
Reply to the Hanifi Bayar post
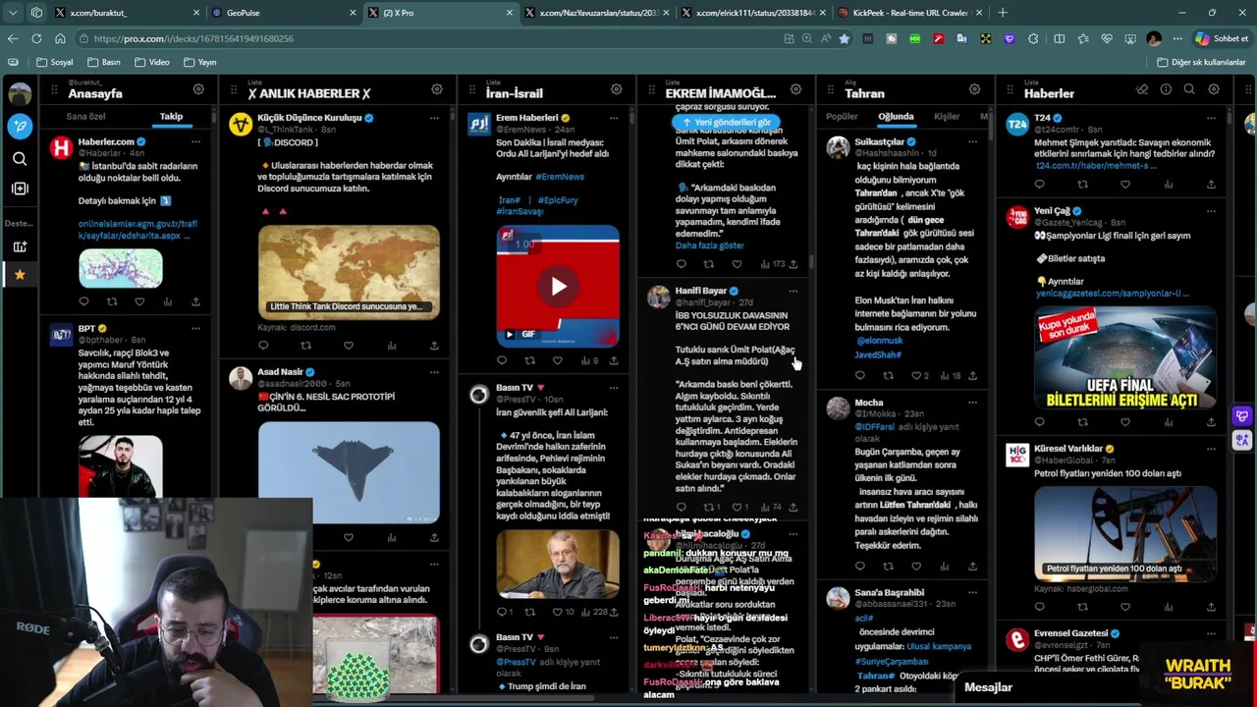click(681, 507)
